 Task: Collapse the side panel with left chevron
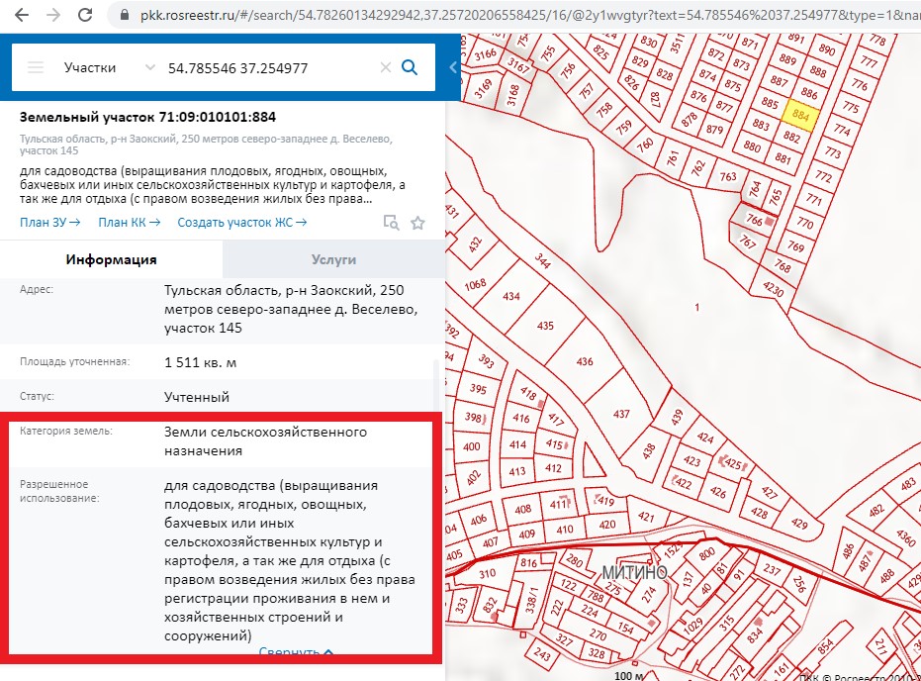453,67
